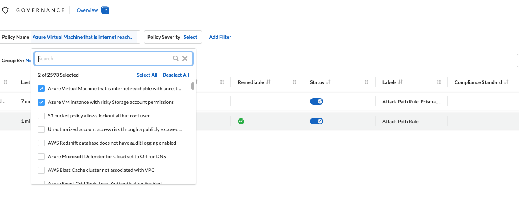Open the Overview tab

87,10
